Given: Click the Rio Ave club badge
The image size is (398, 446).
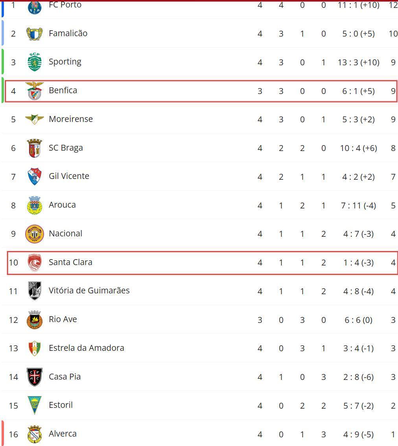Looking at the screenshot, I should (35, 320).
